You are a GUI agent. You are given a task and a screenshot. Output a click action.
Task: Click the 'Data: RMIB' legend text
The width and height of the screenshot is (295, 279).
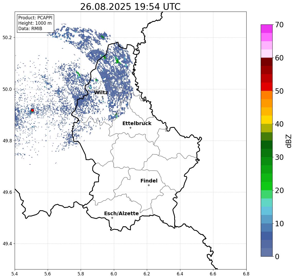30,29
